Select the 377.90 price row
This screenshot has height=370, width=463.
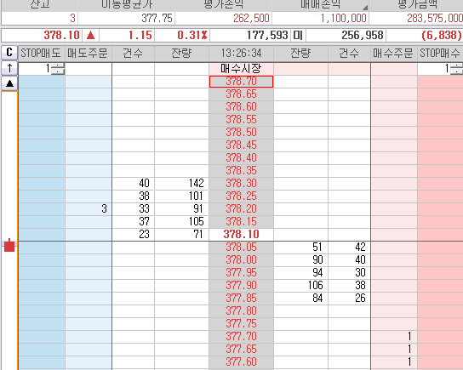241,285
